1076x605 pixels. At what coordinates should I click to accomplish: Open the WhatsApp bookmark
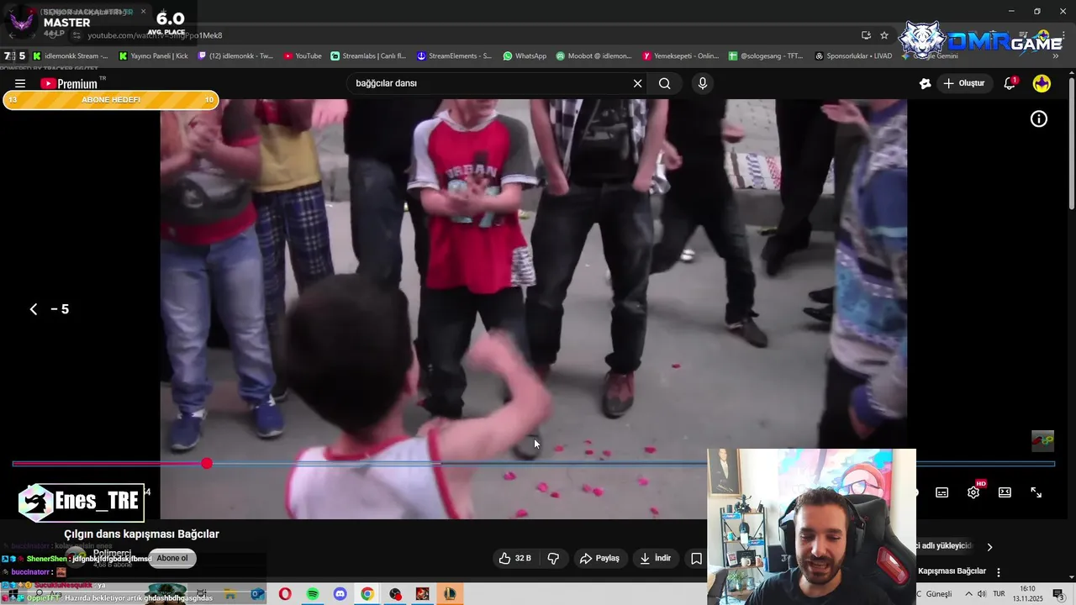coord(525,56)
